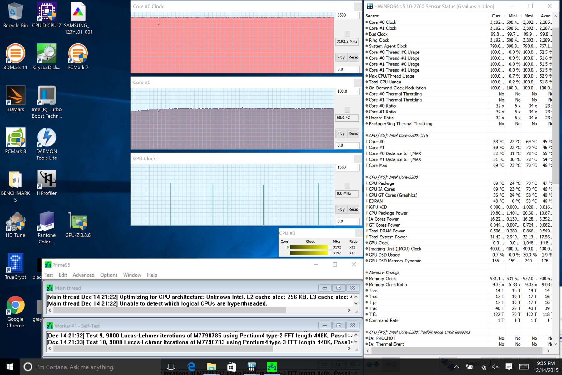Open the 3DMark desktop shortcut
The image size is (562, 375).
[x=15, y=99]
